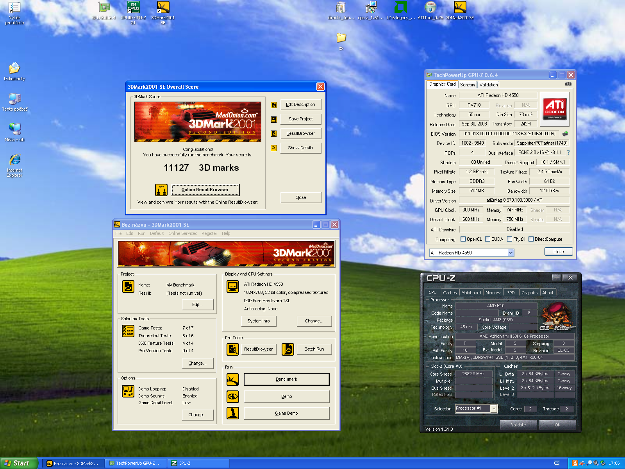Open the Tento počítač desktop icon
Screen dimensions: 625x469
(x=14, y=102)
